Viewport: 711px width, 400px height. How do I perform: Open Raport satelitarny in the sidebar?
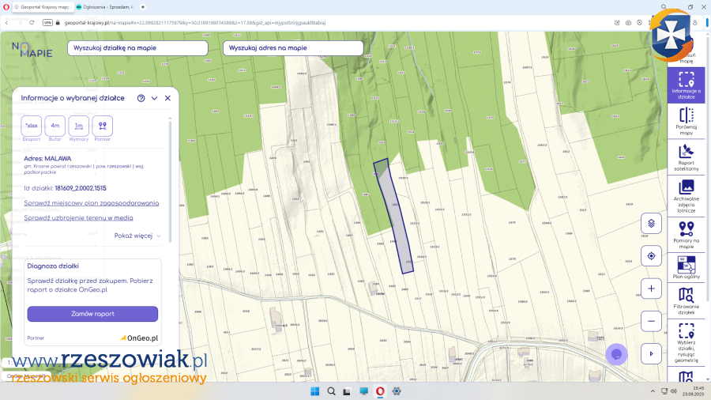686,157
